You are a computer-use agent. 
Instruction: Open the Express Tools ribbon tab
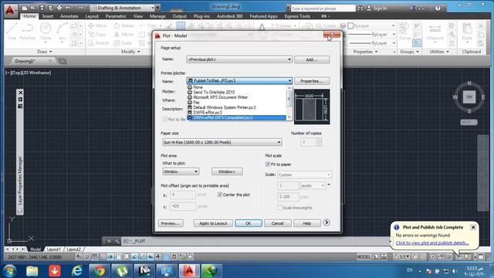tap(297, 16)
